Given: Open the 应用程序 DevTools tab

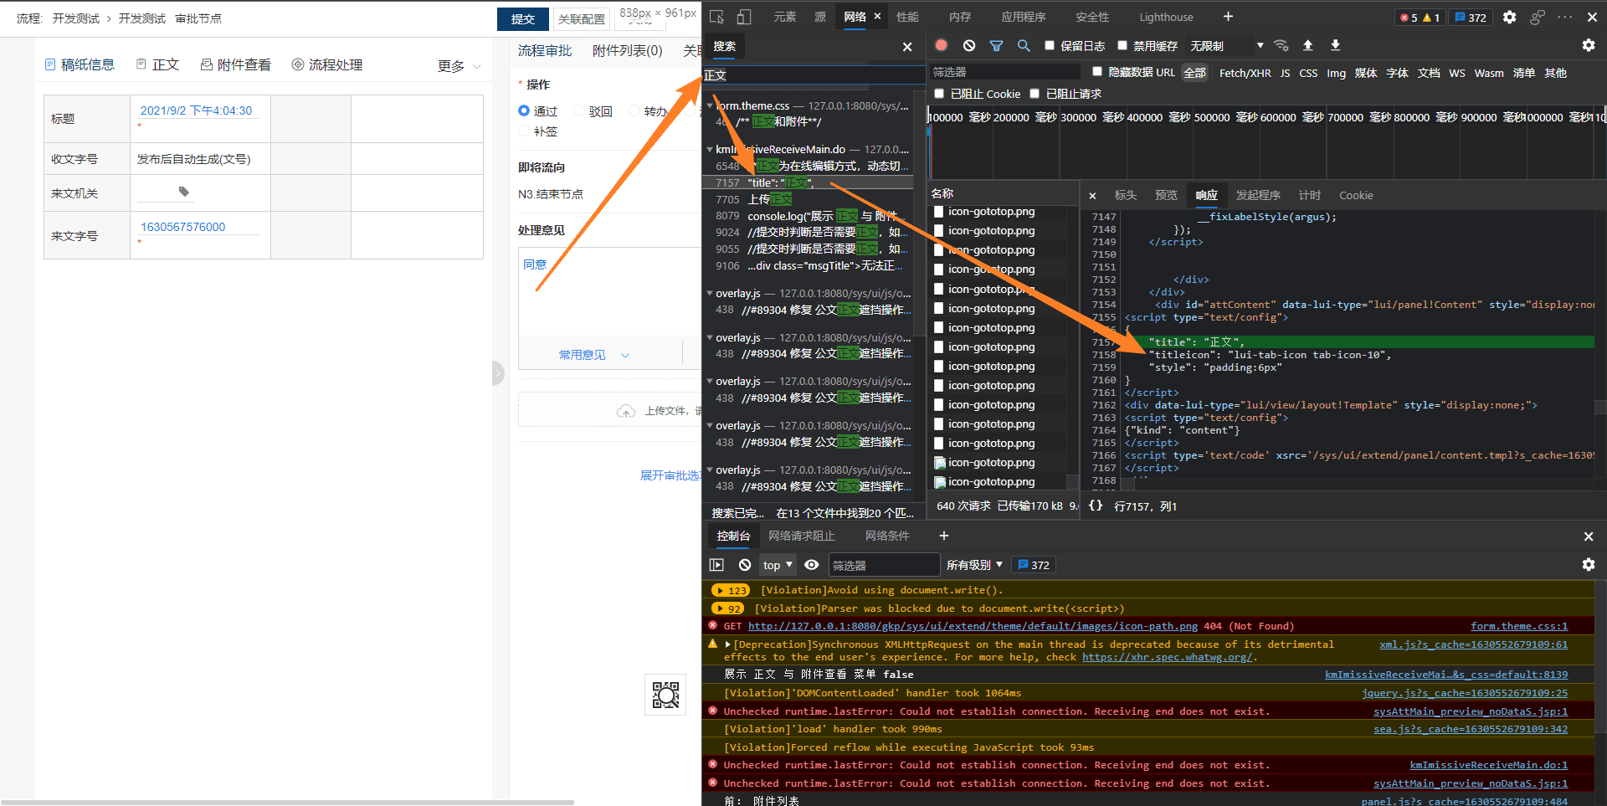Looking at the screenshot, I should point(1023,17).
